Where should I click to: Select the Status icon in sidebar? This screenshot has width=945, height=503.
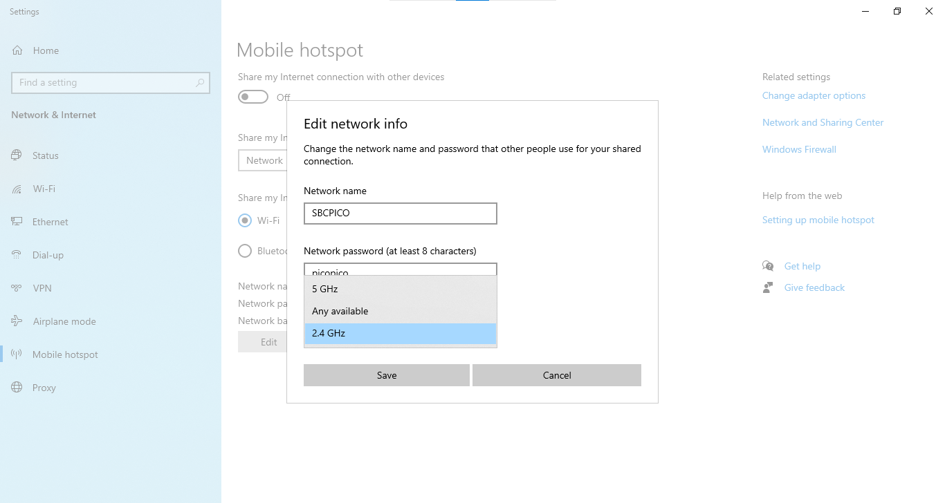(x=16, y=155)
